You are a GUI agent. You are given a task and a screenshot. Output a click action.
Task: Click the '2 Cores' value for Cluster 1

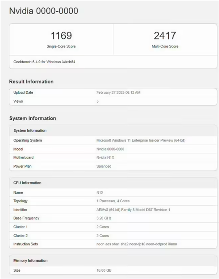pyautogui.click(x=103, y=227)
